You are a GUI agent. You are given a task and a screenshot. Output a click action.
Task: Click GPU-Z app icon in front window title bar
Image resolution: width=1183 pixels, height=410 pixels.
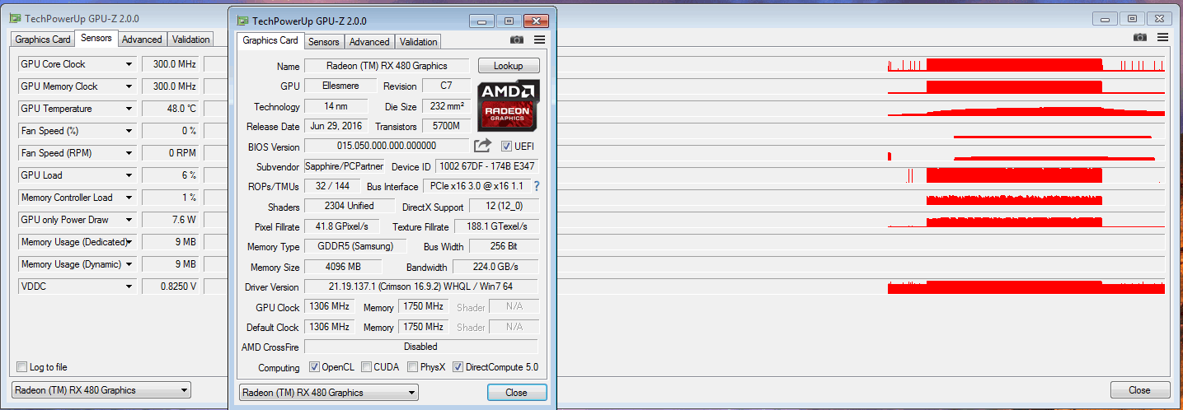tap(242, 21)
